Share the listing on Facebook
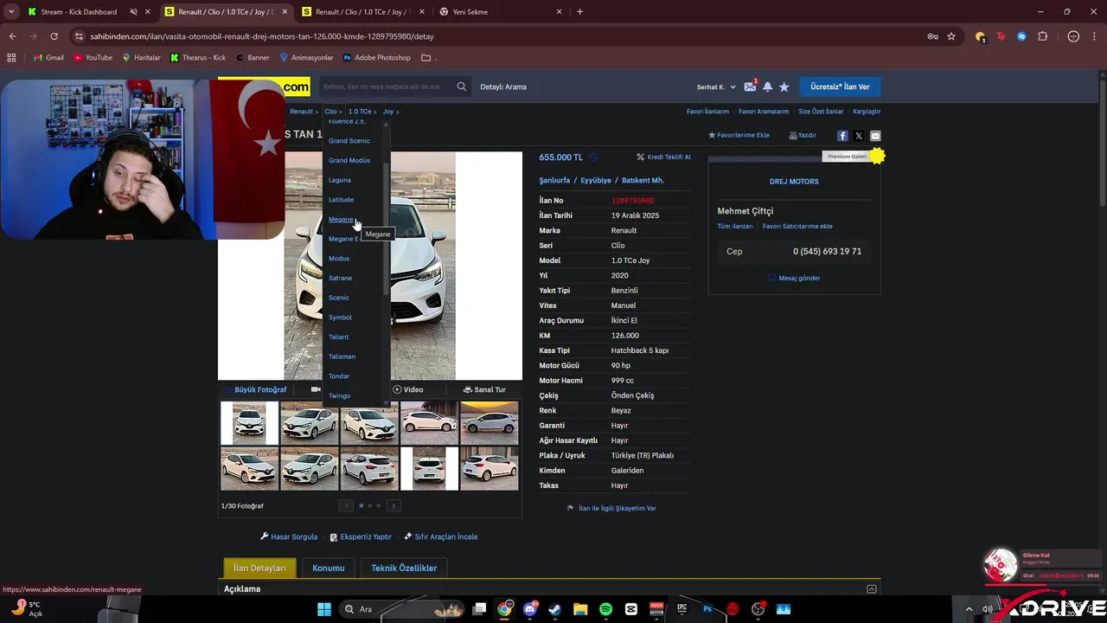 [x=842, y=136]
